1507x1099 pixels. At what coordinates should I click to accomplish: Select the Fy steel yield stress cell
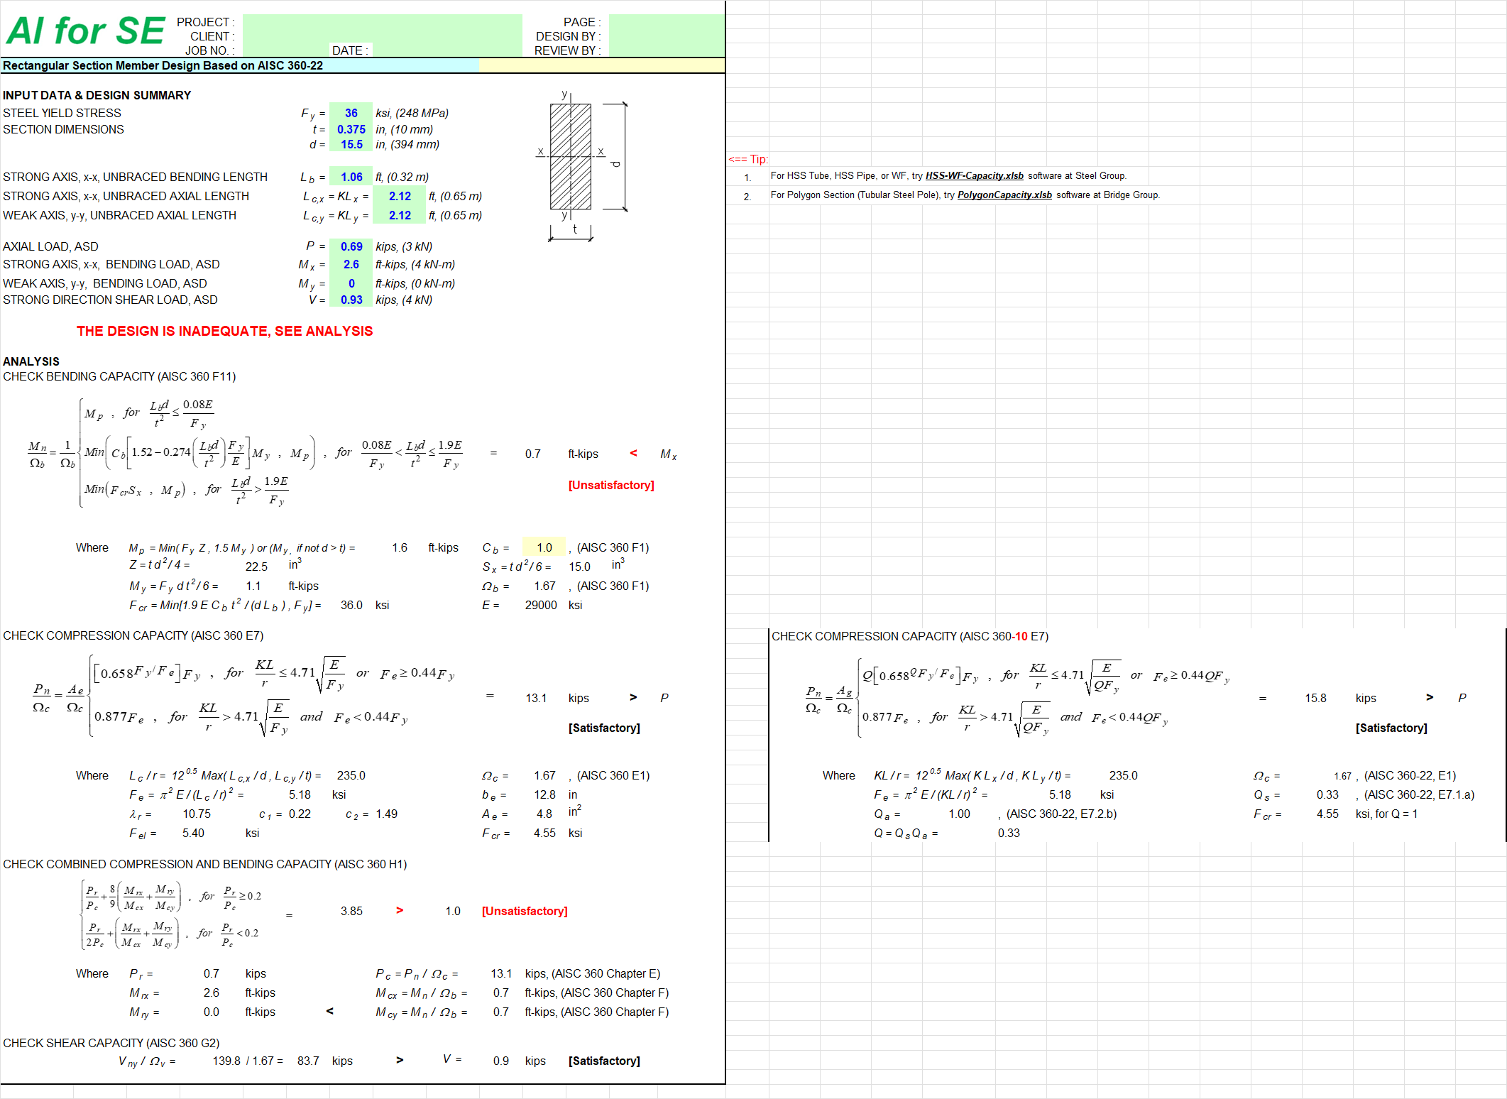(x=351, y=114)
